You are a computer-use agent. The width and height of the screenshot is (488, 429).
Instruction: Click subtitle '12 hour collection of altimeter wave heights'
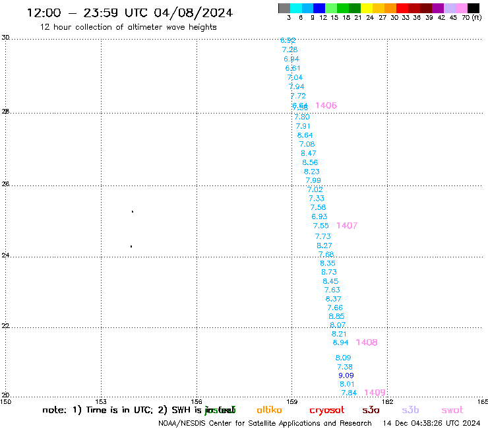128,27
